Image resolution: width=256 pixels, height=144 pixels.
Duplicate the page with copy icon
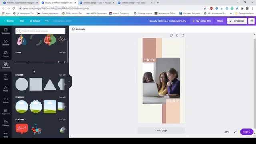(x=177, y=35)
